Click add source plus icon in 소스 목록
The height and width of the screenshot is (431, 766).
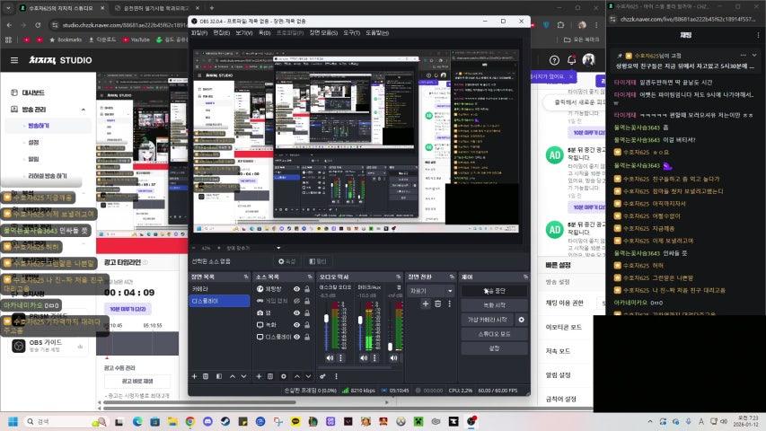tap(260, 376)
